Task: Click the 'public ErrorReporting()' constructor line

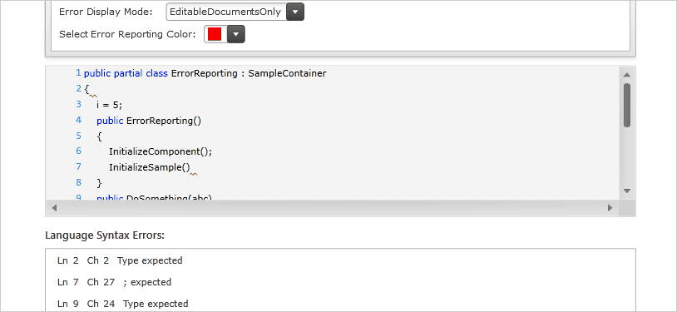Action: [149, 121]
